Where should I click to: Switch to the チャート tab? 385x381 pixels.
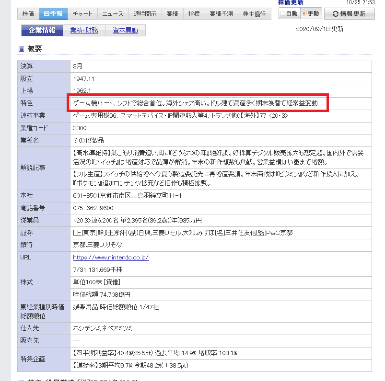coord(82,14)
